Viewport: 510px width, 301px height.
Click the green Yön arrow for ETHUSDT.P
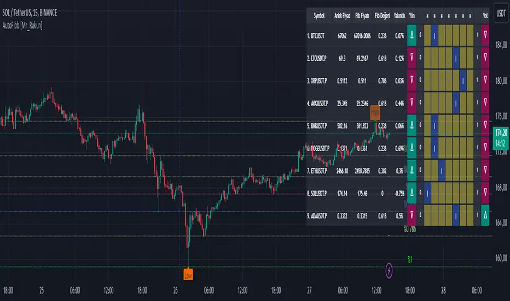tap(412, 170)
